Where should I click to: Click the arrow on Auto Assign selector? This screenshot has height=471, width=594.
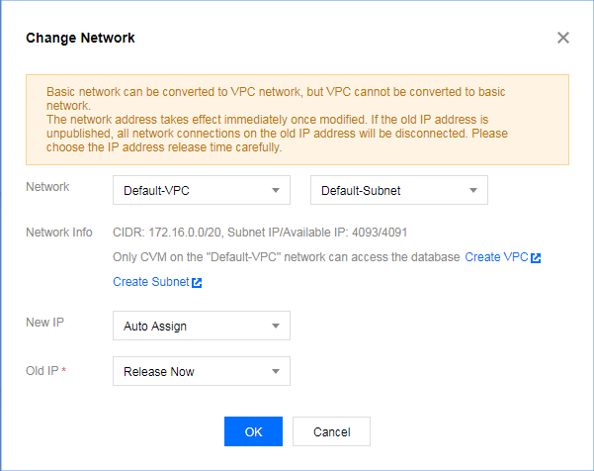pos(275,326)
